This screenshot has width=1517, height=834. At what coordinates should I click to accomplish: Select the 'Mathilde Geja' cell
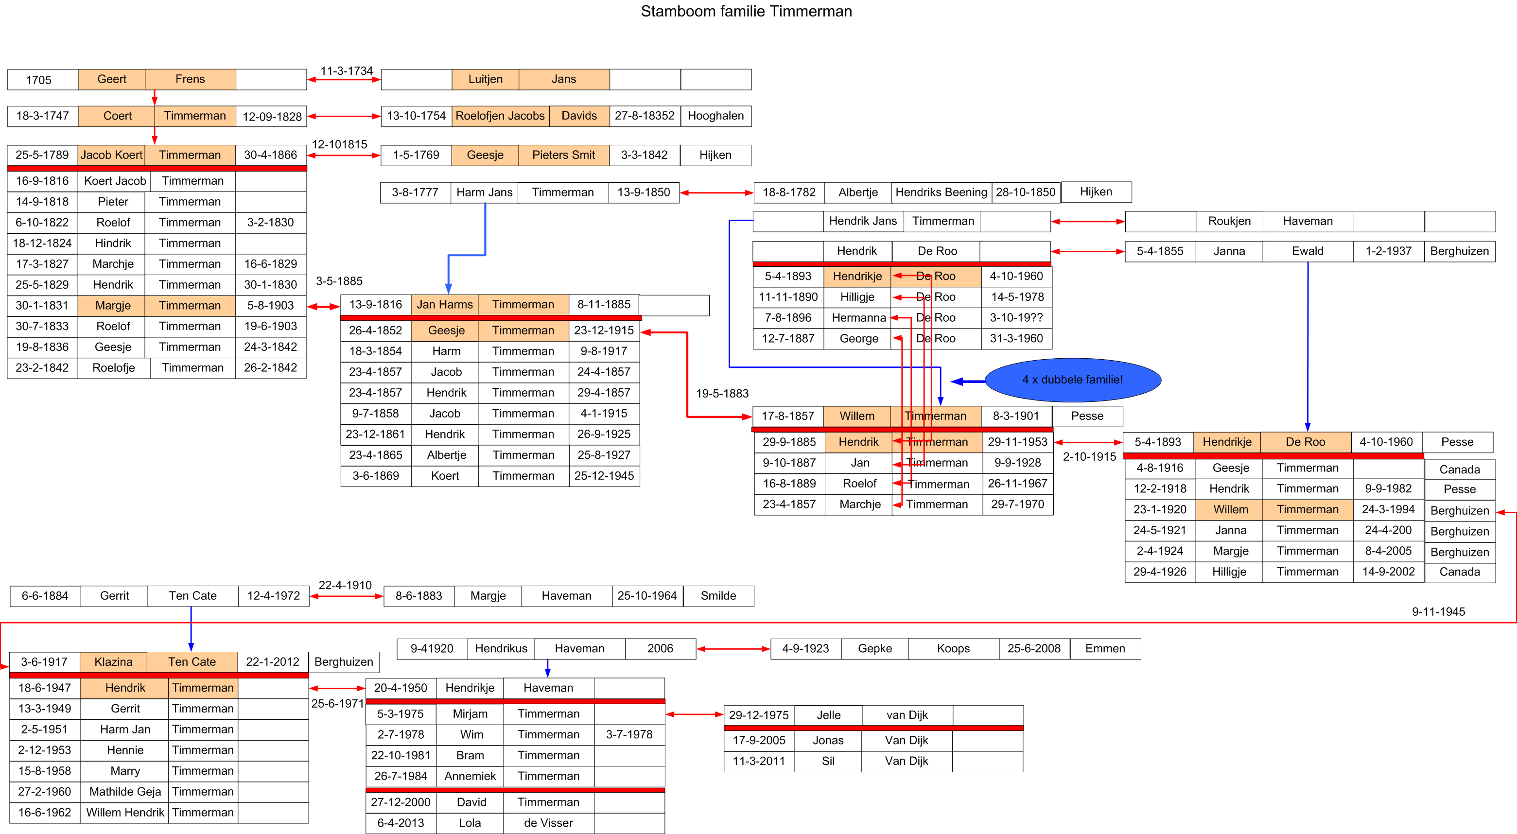(125, 792)
